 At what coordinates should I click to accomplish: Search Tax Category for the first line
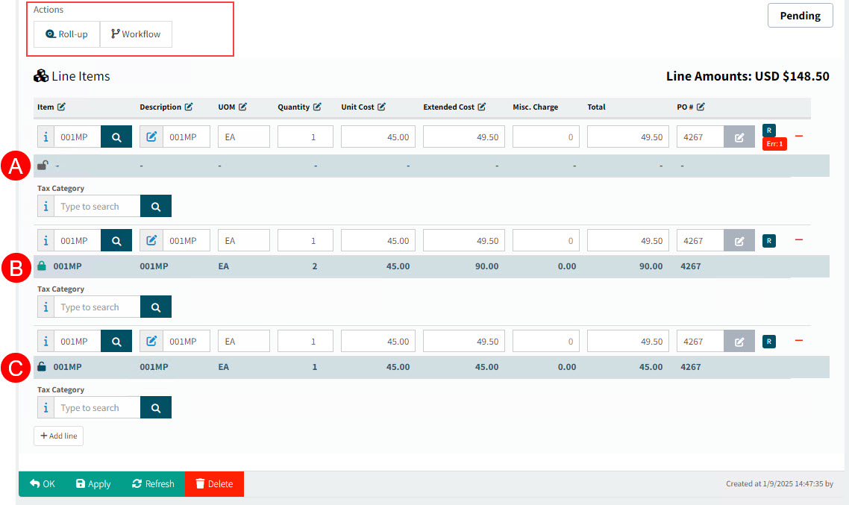tap(156, 207)
